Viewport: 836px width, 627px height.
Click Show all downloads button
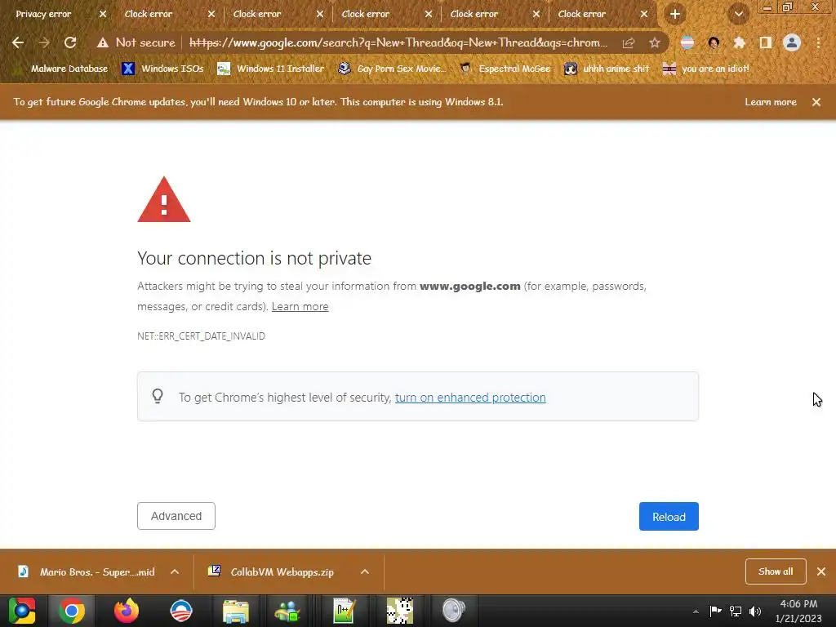tap(776, 571)
